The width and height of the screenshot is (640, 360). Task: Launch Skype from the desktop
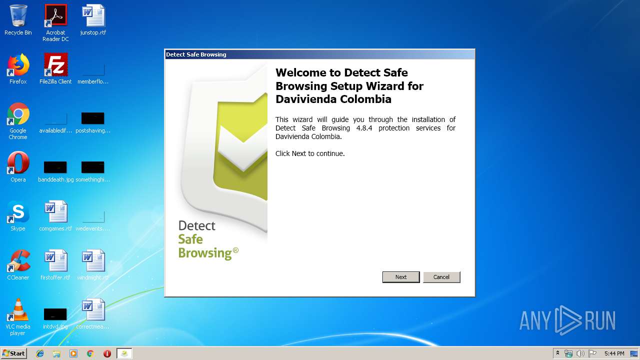point(18,216)
